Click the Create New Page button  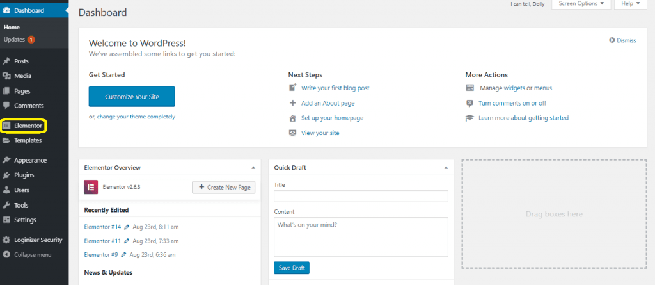[223, 187]
